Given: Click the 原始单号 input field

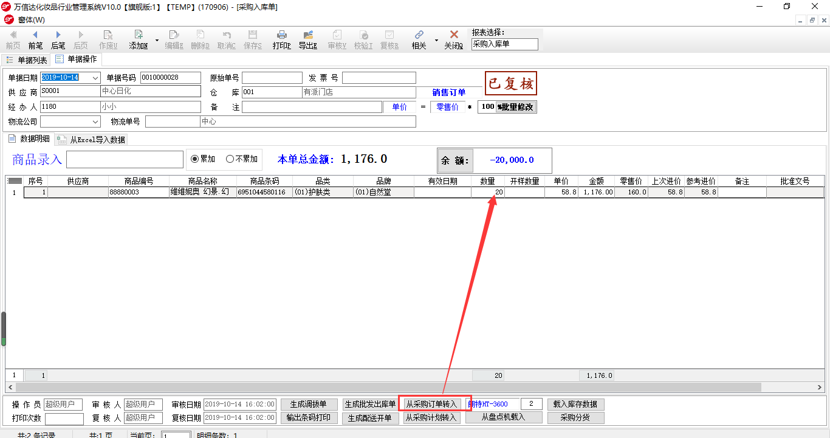Looking at the screenshot, I should tap(272, 78).
